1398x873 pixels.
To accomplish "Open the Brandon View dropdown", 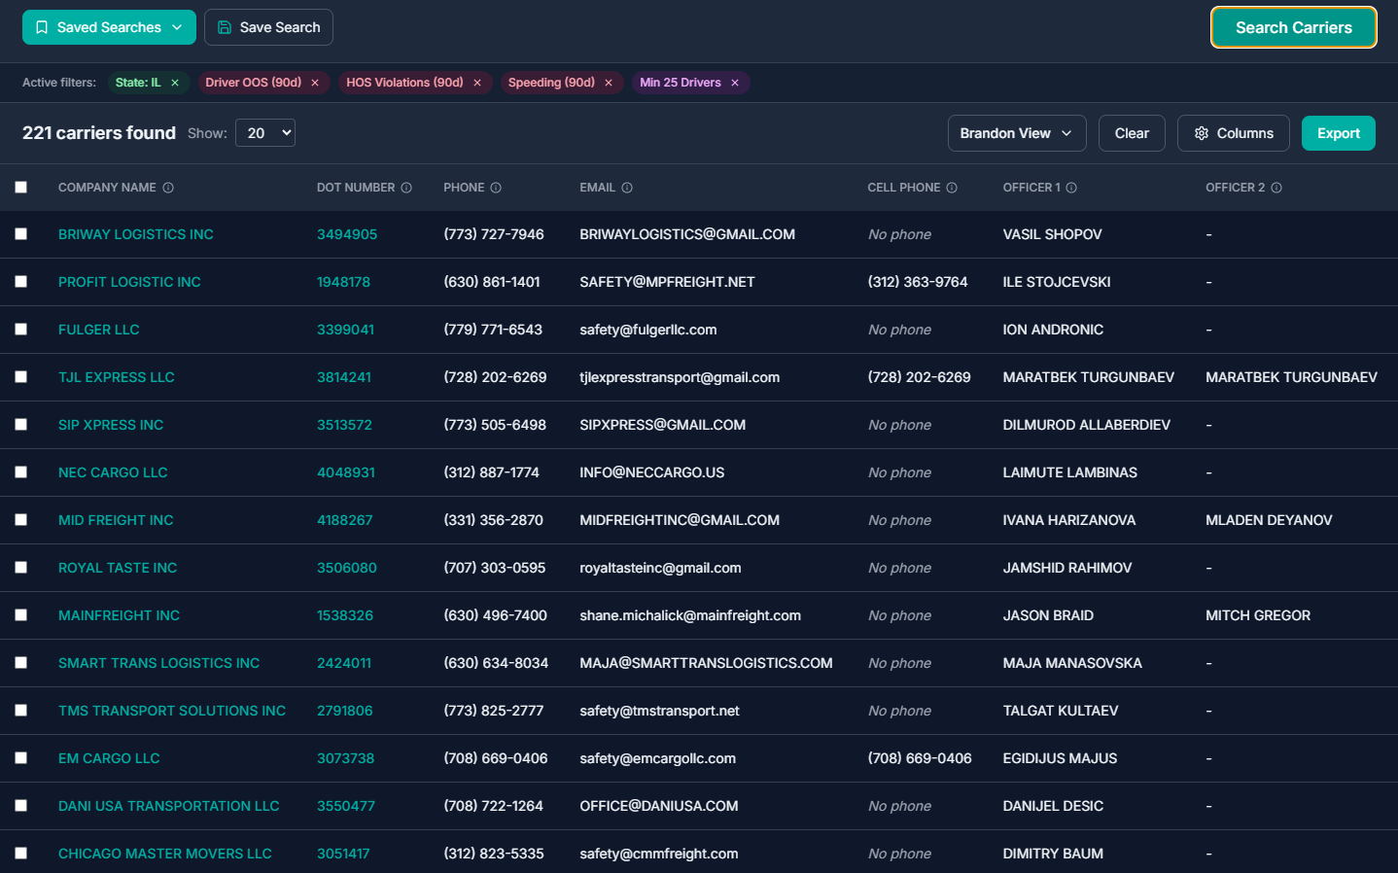I will (1017, 133).
